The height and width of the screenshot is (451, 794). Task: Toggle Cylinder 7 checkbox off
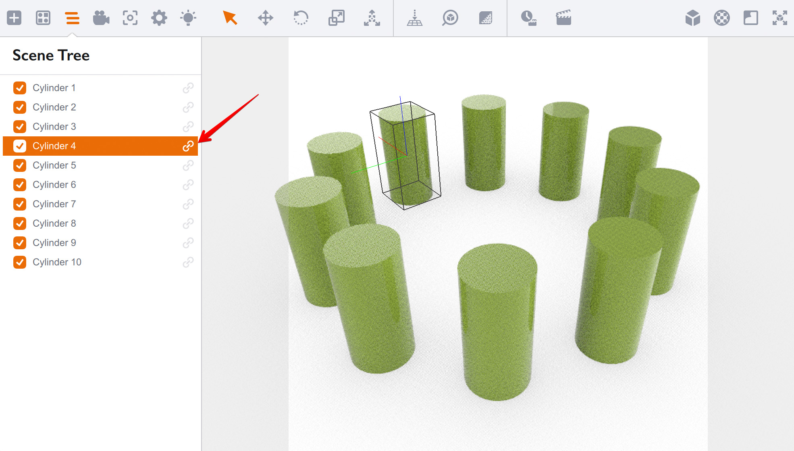click(x=20, y=204)
